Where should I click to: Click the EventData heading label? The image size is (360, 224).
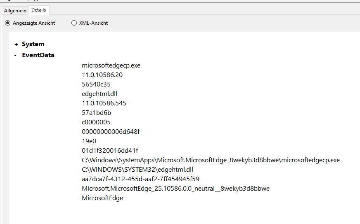pos(38,55)
